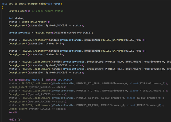Image resolution: width=171 pixels, height=122 pixels.
Task: Click PRU0Firmware_0 in loadFirmware call
Action: click(154, 62)
